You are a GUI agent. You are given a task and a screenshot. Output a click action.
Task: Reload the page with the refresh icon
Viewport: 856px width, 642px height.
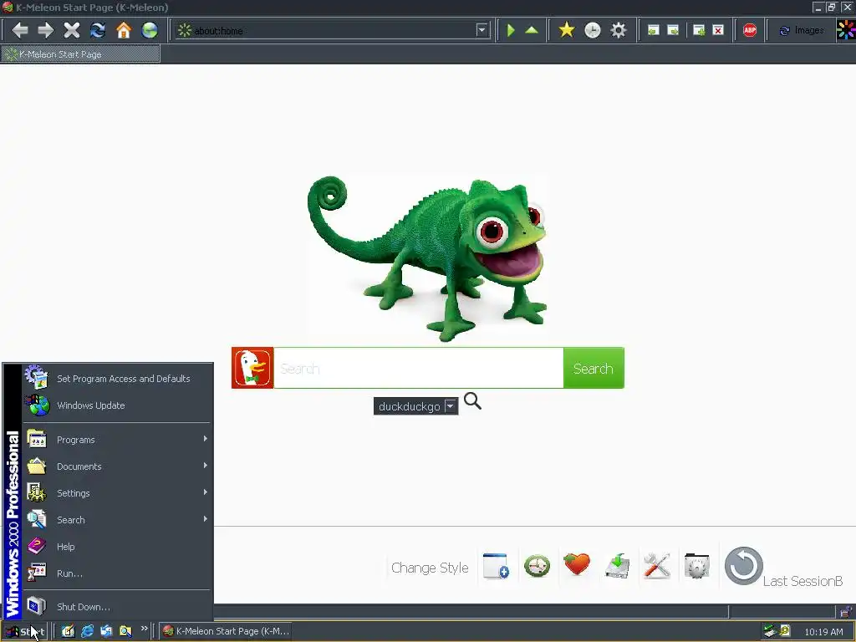[98, 30]
